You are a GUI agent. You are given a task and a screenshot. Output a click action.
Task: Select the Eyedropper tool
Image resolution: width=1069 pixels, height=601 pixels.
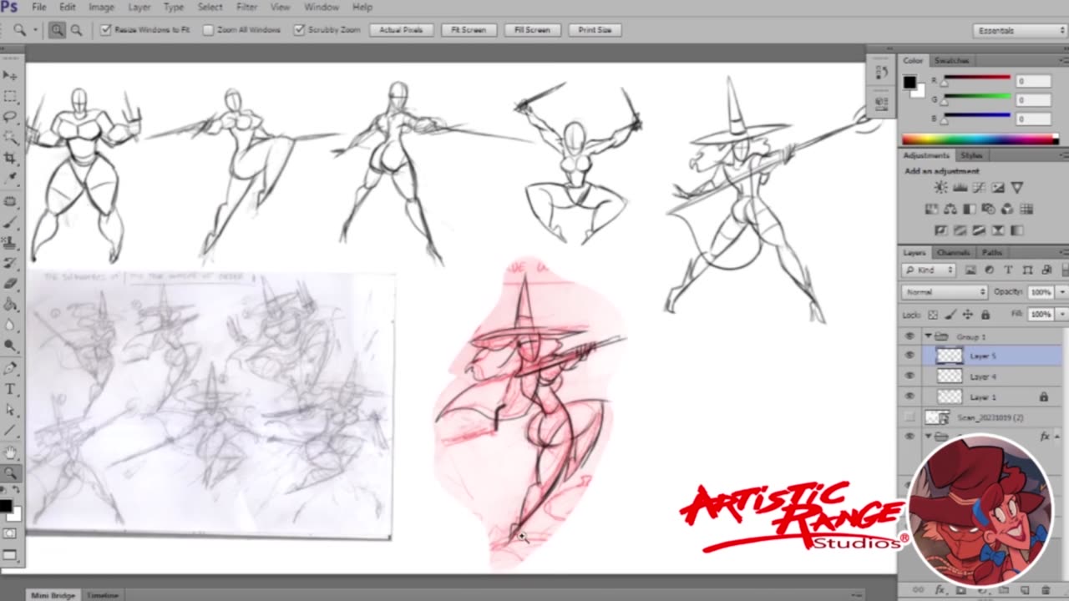click(x=10, y=179)
